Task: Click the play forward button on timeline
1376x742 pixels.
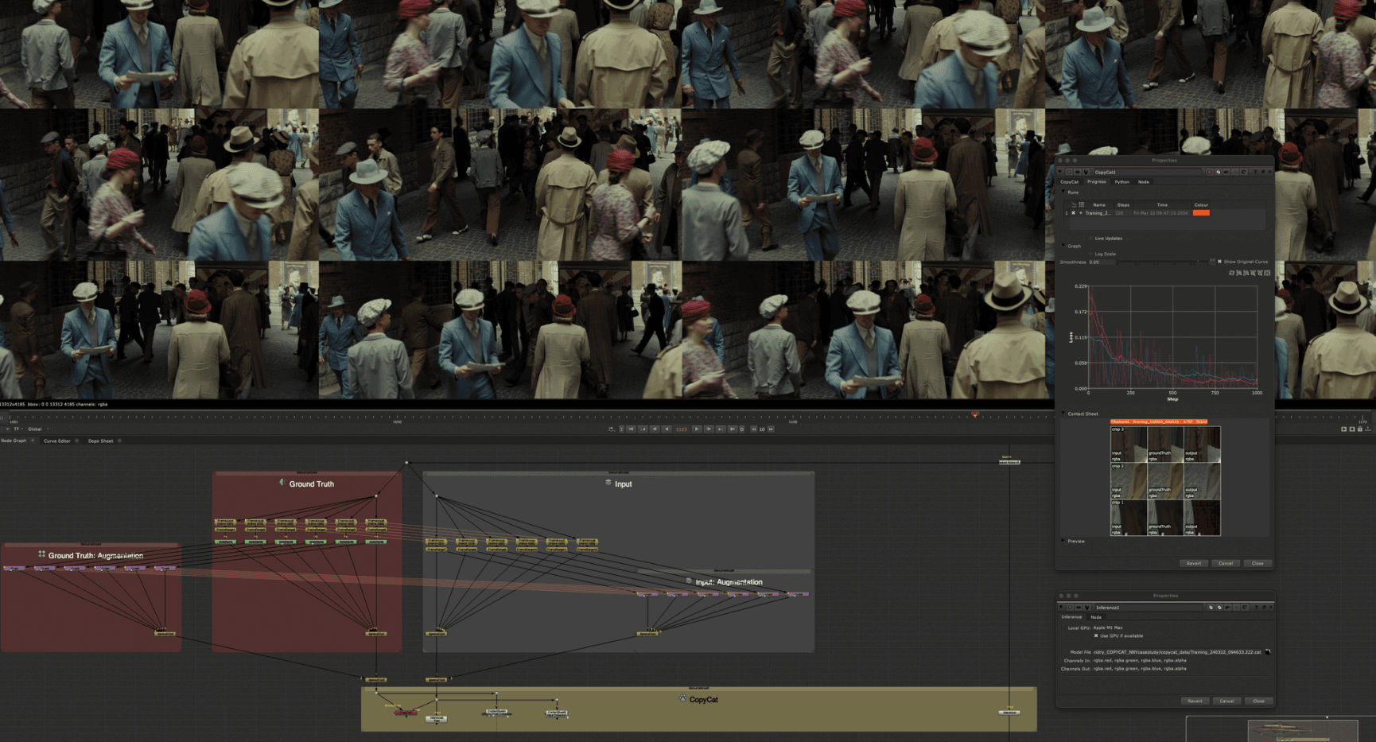Action: [697, 429]
